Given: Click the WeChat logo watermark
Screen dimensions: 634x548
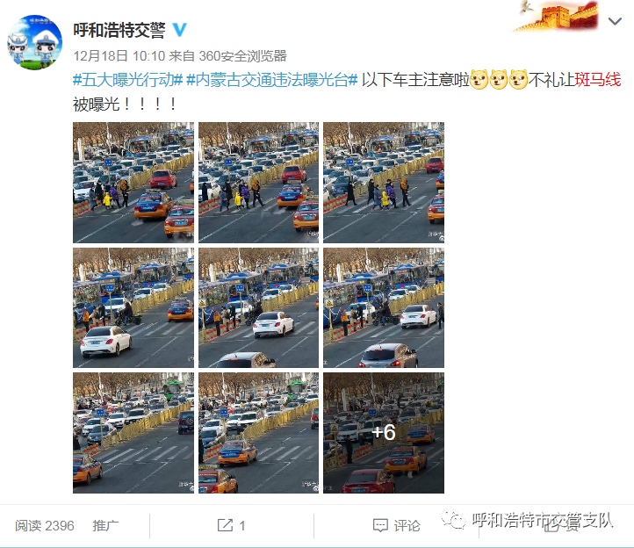Looking at the screenshot, I should point(453,519).
